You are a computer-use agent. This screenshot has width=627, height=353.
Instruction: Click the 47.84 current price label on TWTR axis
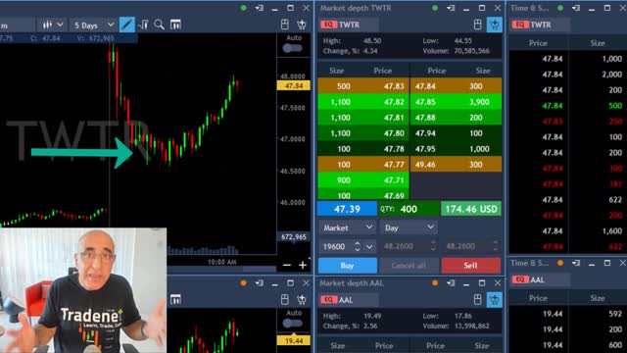point(294,85)
